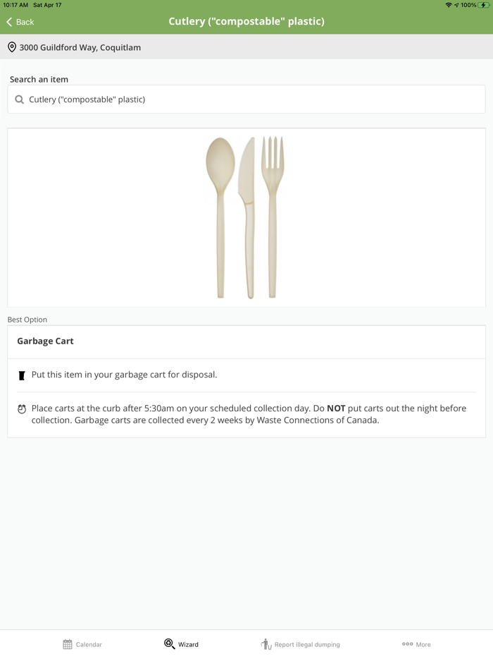Screen dimensions: 493x659
Task: Click the search magnifier icon
Action: pos(20,99)
